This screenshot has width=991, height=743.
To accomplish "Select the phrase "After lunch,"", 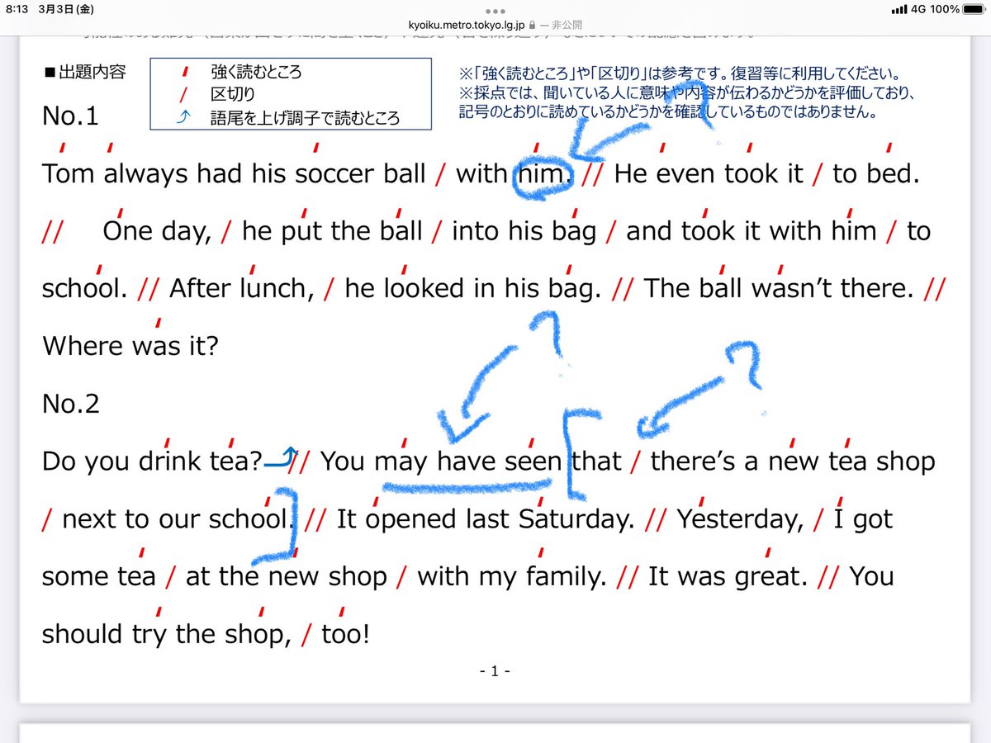I will pyautogui.click(x=242, y=289).
